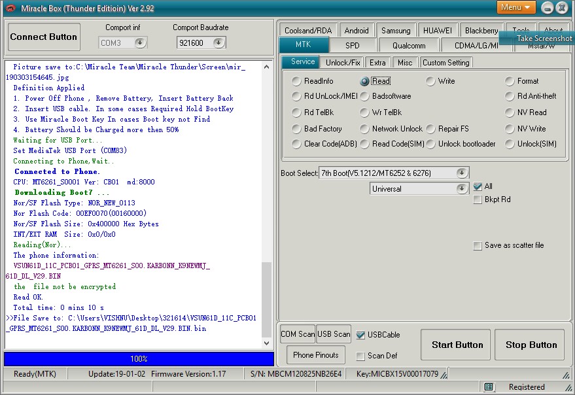575x395 pixels.
Task: Minimize the Miracle Box window
Action: click(547, 8)
